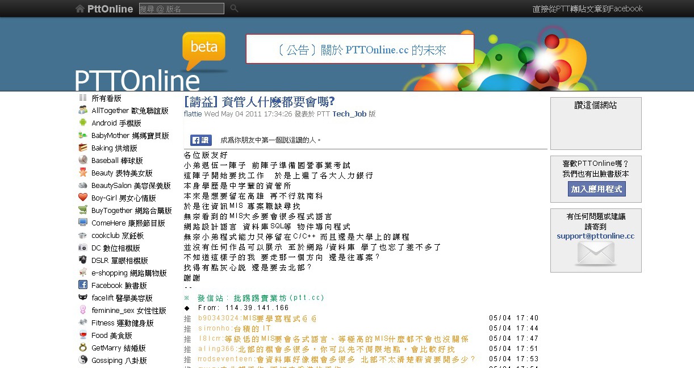The height and width of the screenshot is (368, 694).
Task: Click the e-shopping board icon
Action: click(83, 273)
